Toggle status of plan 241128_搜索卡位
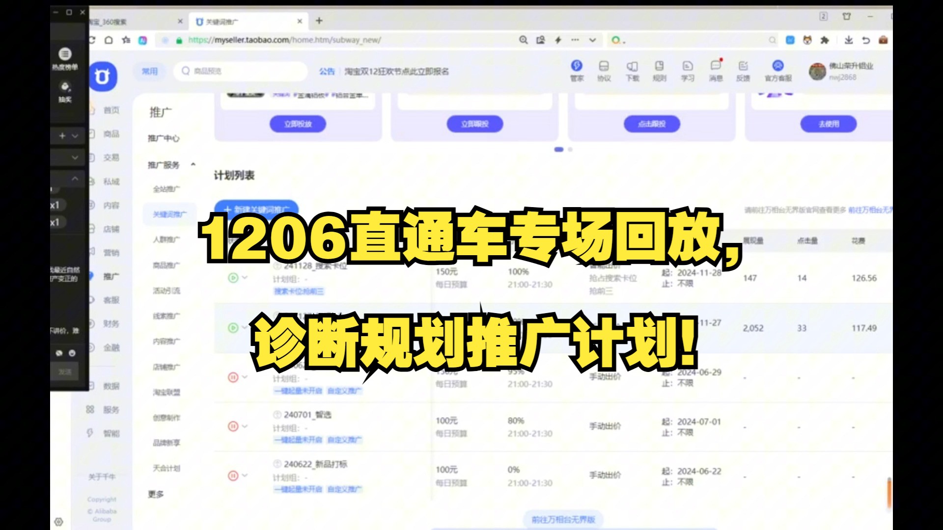This screenshot has width=943, height=530. click(x=233, y=278)
